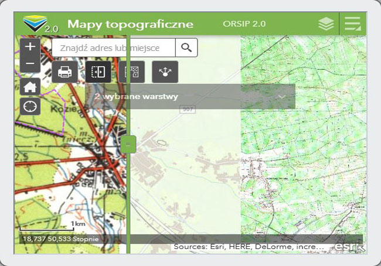Open the layers list panel
Screen dimensions: 381x266
[326, 24]
